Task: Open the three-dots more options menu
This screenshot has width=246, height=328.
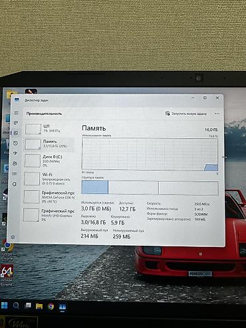Action: click(x=217, y=114)
